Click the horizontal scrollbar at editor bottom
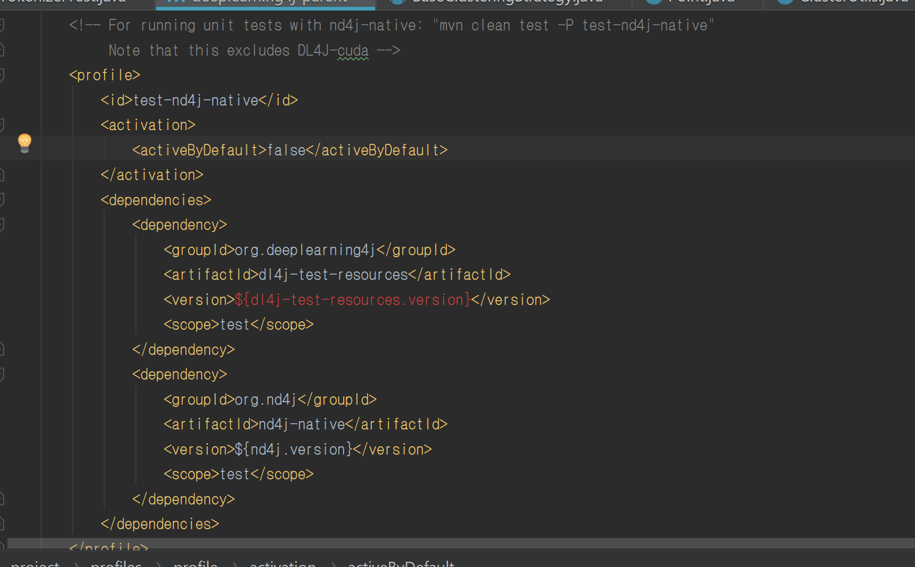This screenshot has height=567, width=915. point(457,543)
